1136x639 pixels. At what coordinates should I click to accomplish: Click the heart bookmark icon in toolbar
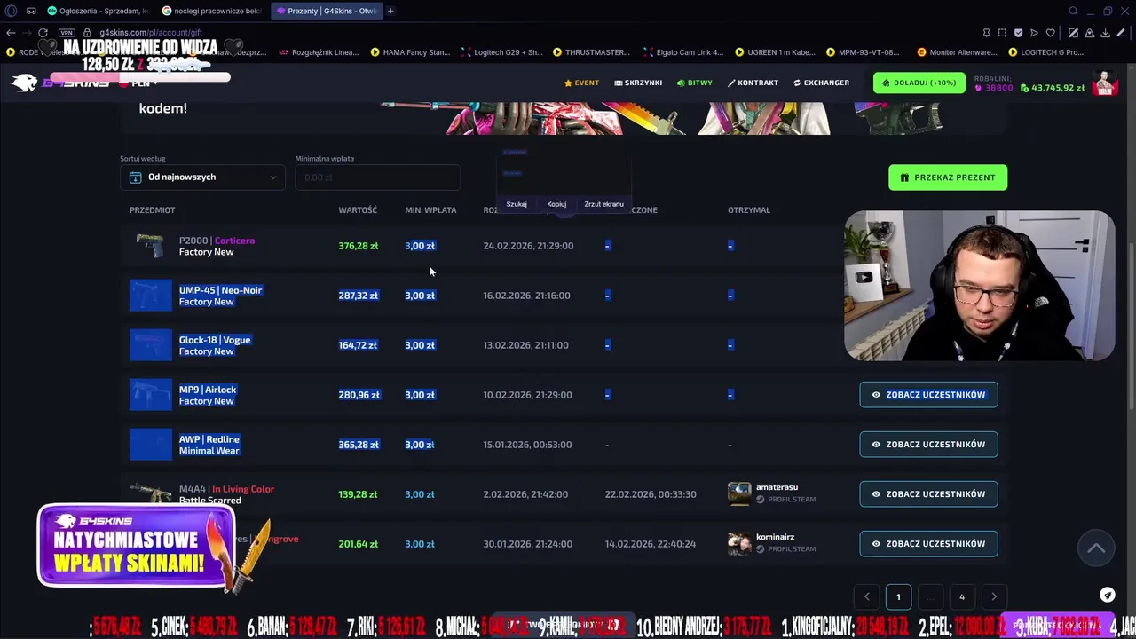(1051, 33)
